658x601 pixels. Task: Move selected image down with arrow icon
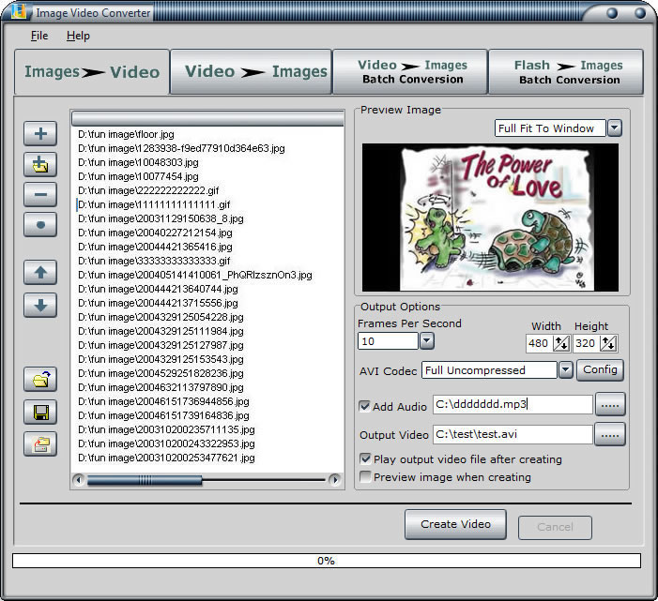point(40,305)
